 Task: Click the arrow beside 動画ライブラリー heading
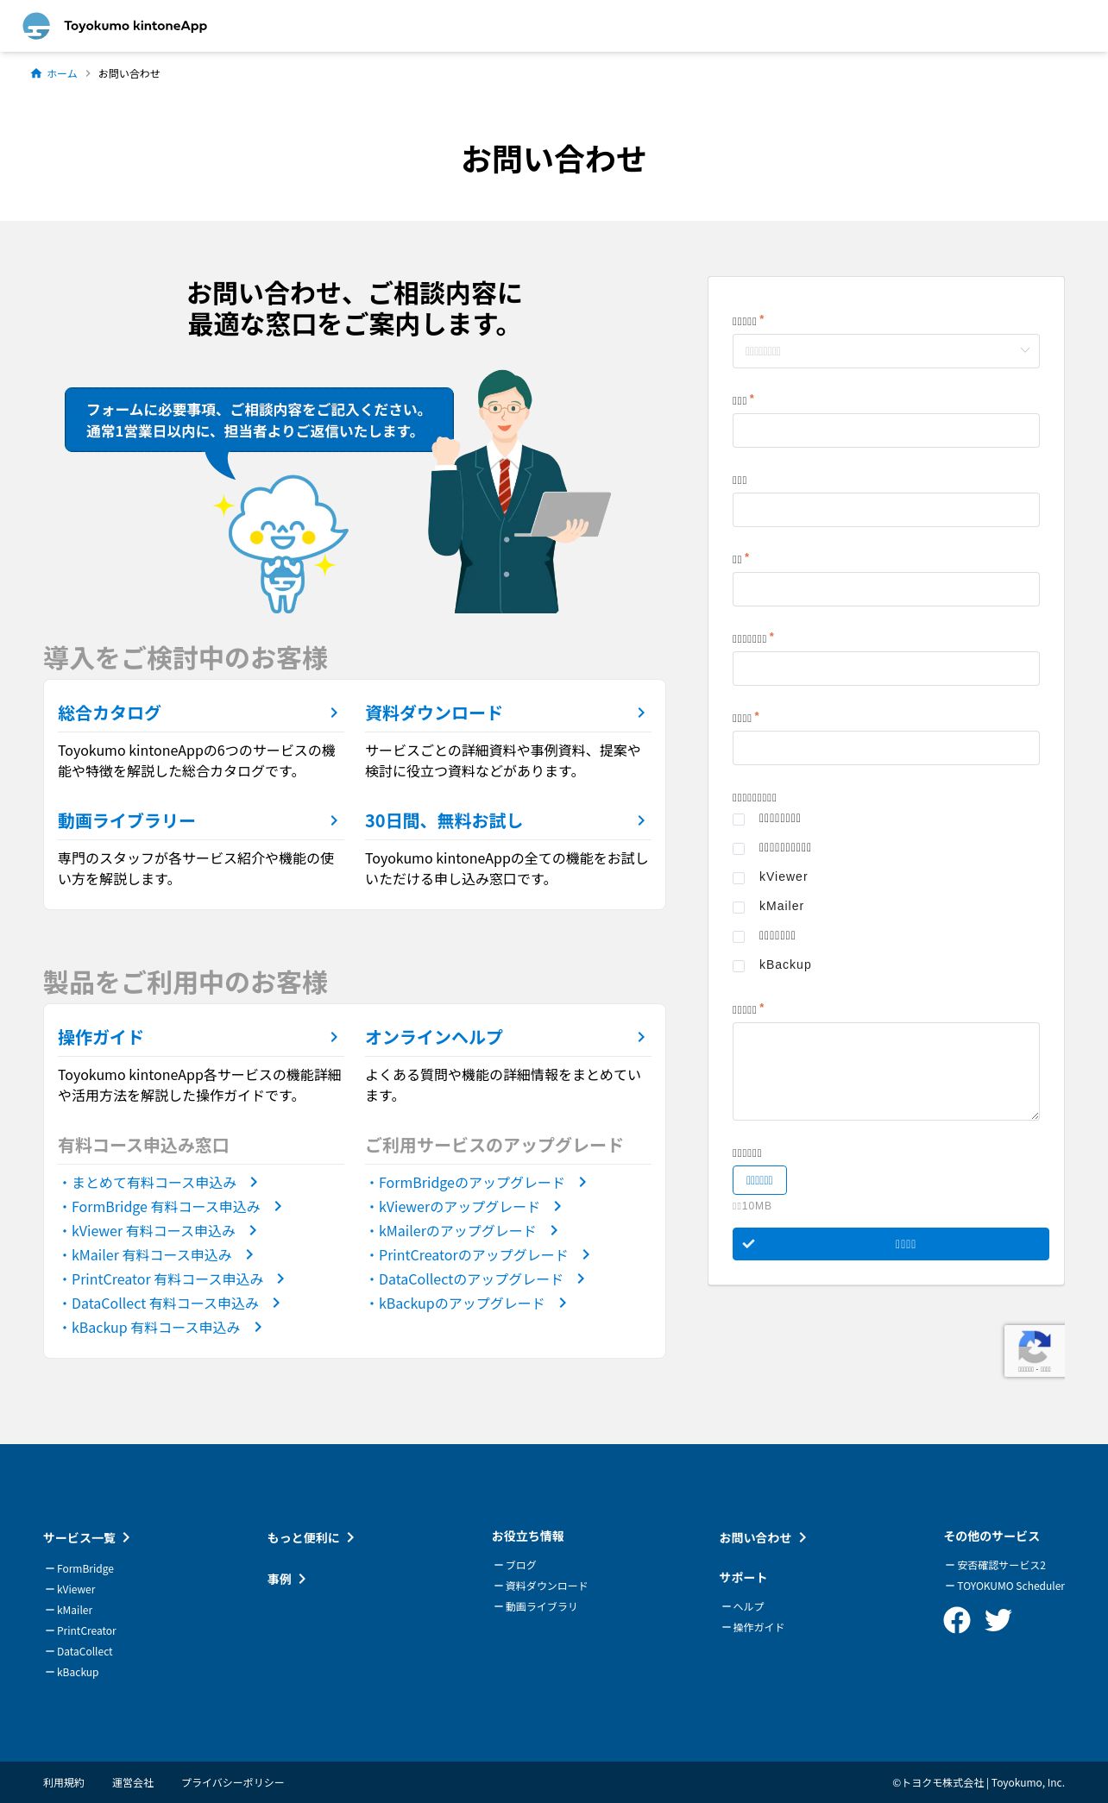click(x=334, y=820)
